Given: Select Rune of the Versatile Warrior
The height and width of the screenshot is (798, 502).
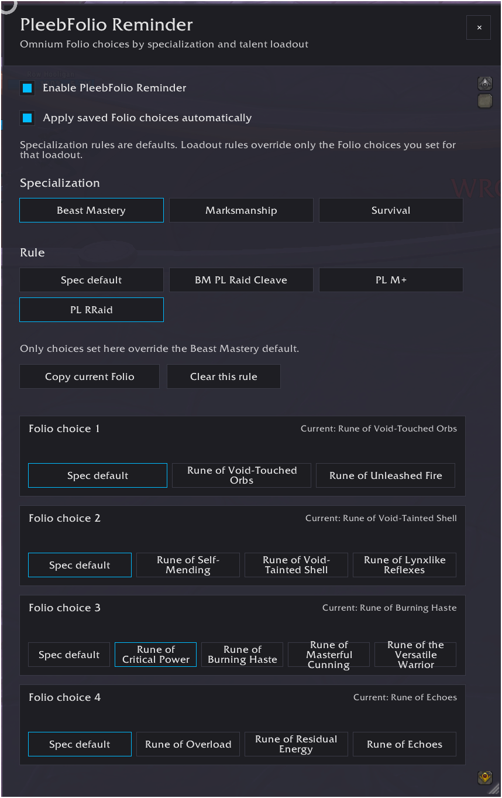Looking at the screenshot, I should (x=415, y=655).
